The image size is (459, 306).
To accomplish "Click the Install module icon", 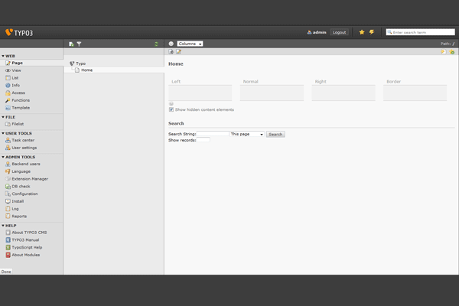I will (8, 201).
